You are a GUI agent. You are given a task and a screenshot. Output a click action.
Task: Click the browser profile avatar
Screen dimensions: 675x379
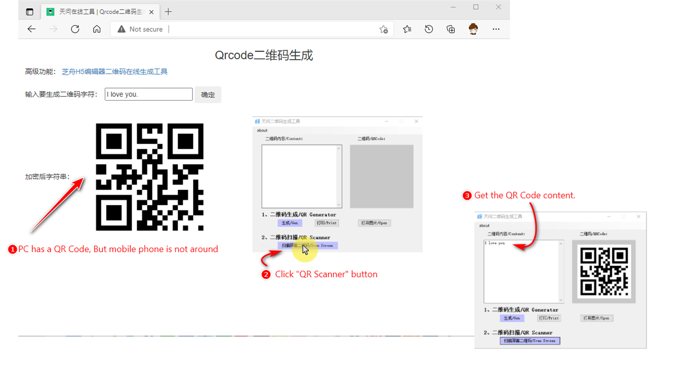pos(473,29)
